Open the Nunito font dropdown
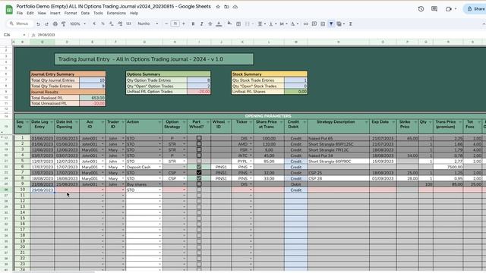486x273 pixels. click(x=148, y=24)
